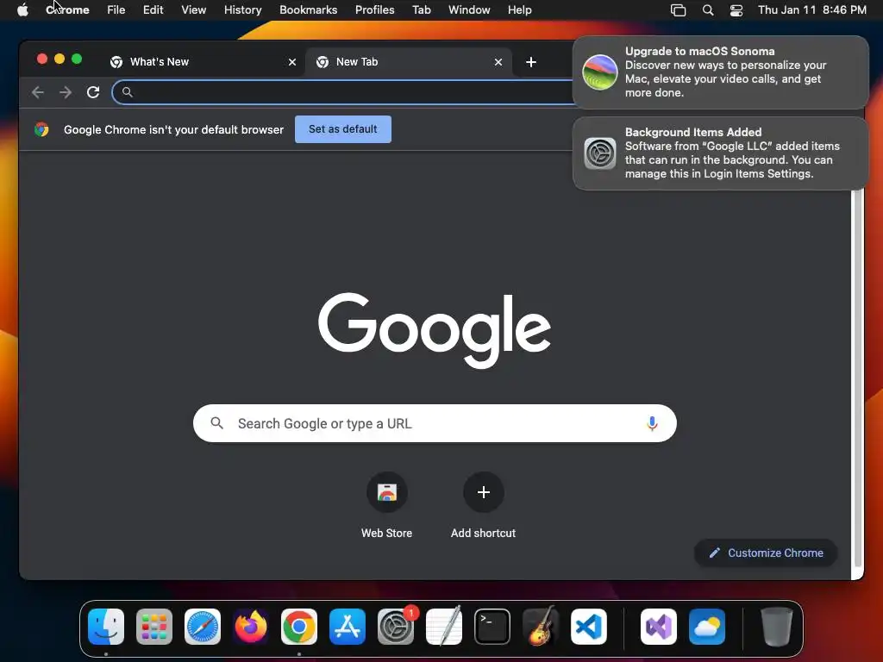Image resolution: width=883 pixels, height=662 pixels.
Task: Launch Terminal from the Dock
Action: (x=492, y=627)
